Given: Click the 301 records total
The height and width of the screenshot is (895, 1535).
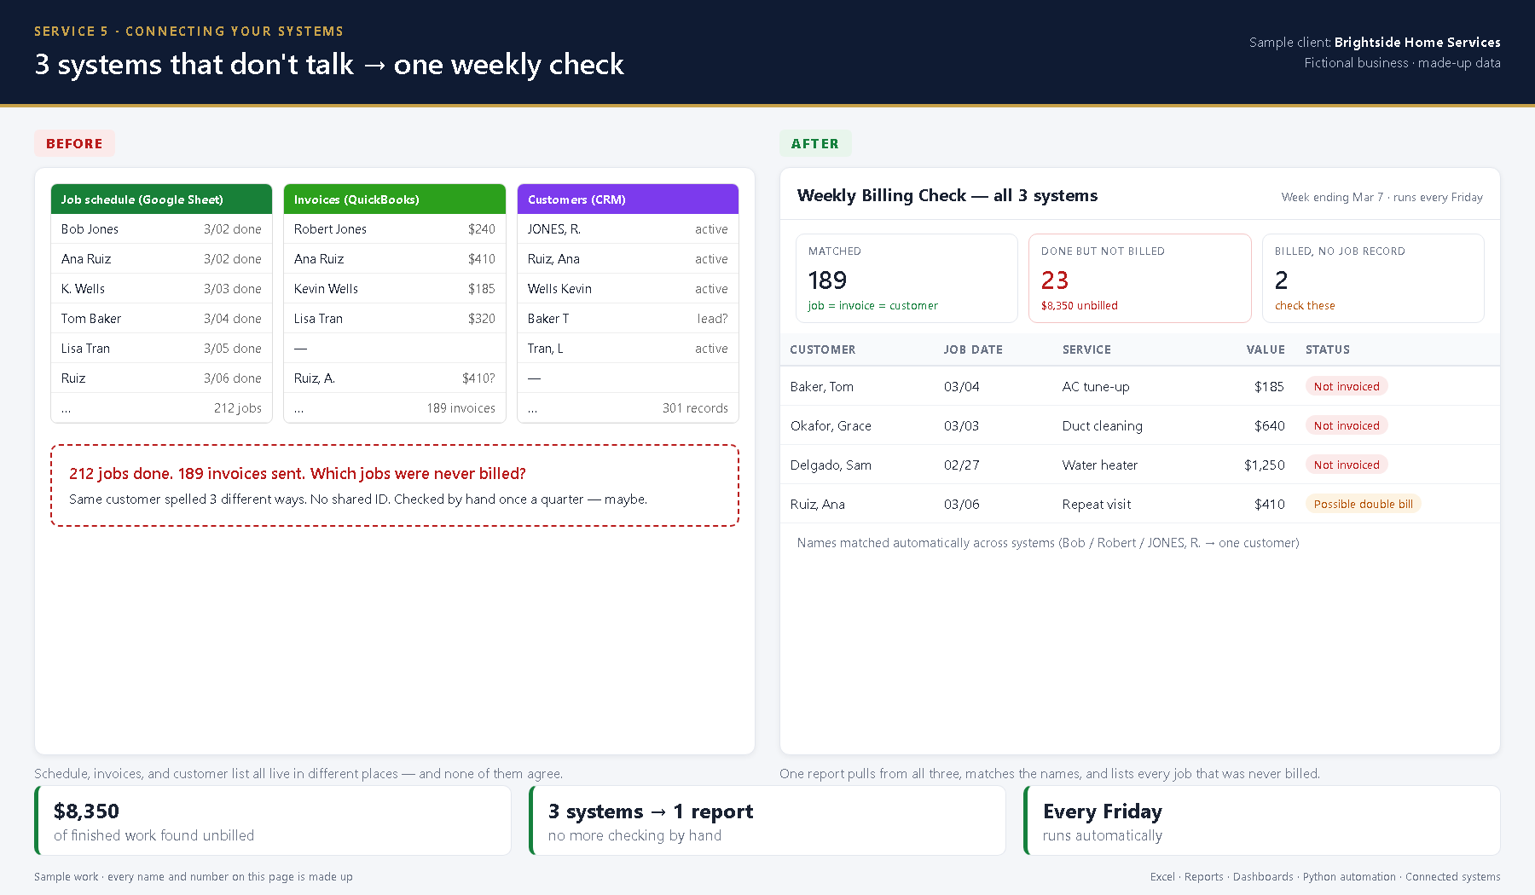Looking at the screenshot, I should pyautogui.click(x=695, y=408).
